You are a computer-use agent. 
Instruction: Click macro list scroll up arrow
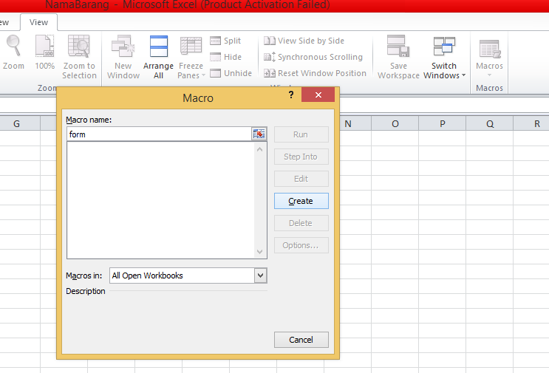259,149
